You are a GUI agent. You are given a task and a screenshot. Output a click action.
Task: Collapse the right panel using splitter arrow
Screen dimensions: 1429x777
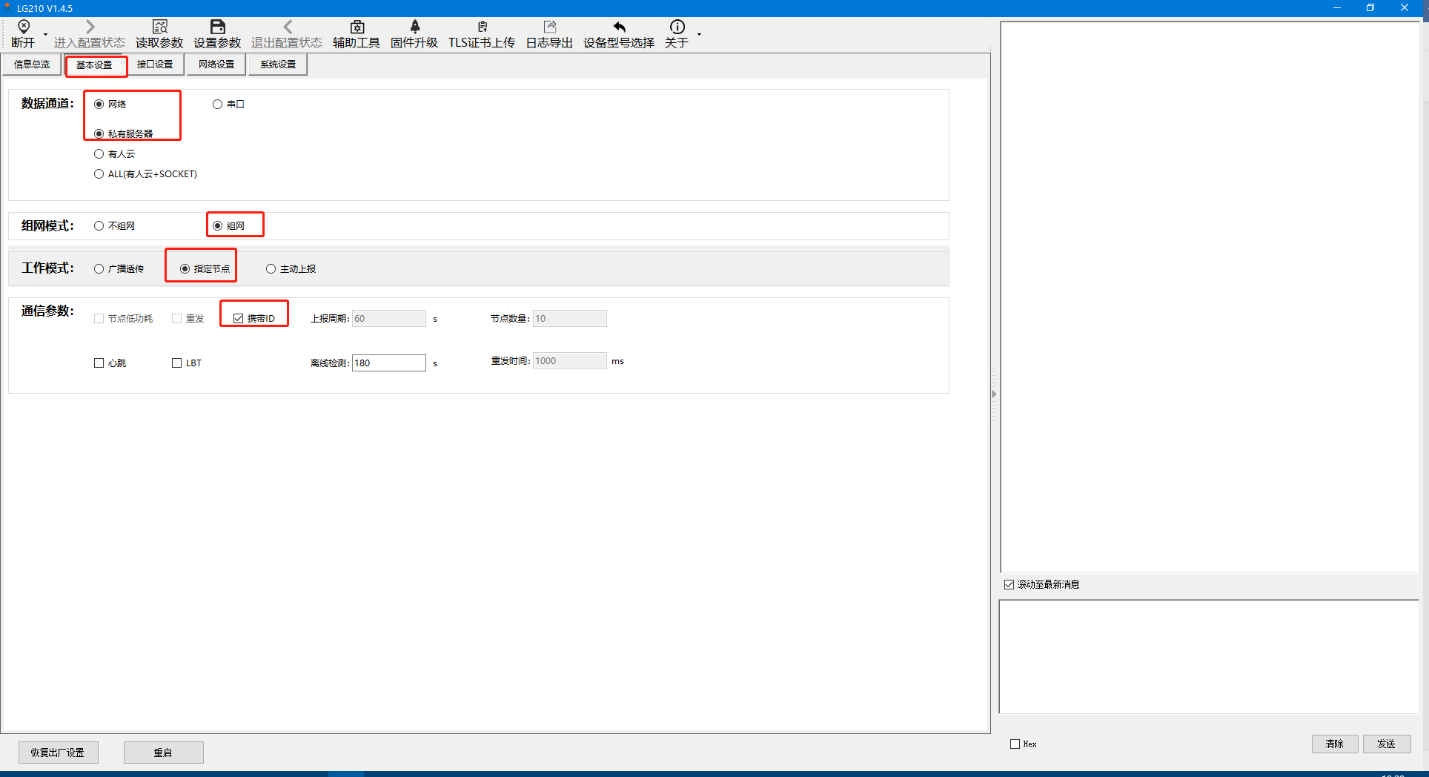pyautogui.click(x=994, y=394)
